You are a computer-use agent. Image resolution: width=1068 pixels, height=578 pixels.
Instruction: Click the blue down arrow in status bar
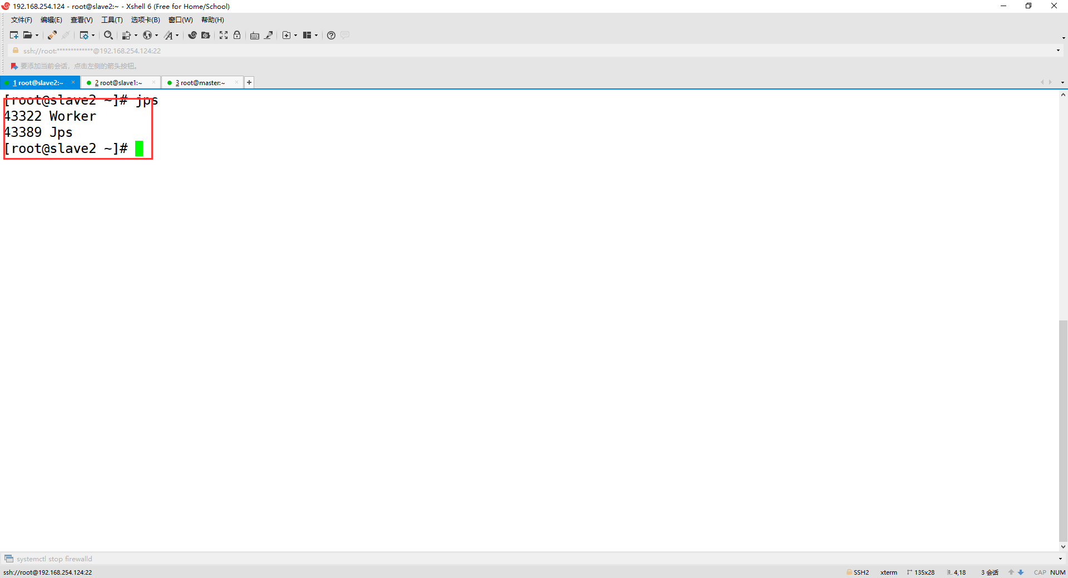pyautogui.click(x=1021, y=572)
